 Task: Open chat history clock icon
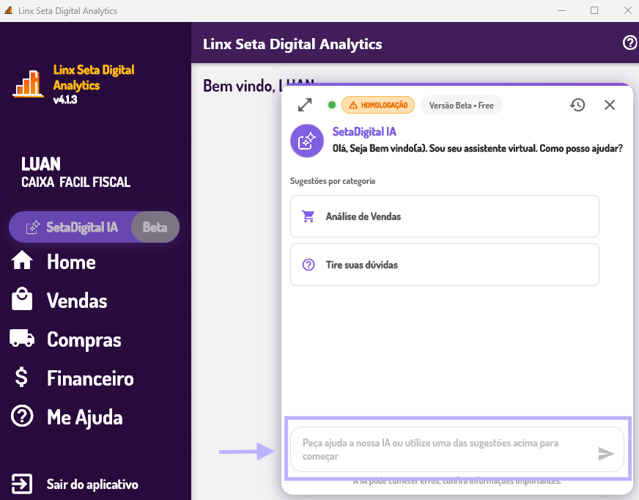pos(577,105)
